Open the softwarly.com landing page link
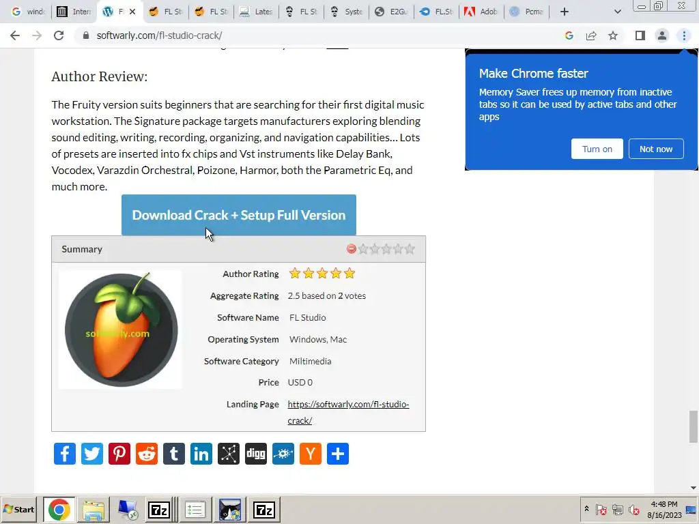Viewport: 699px width, 524px height. click(348, 412)
